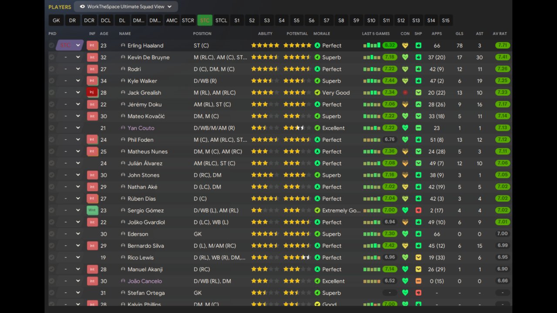This screenshot has height=313, width=557.
Task: Click the 7.41 average rating for De Bruyne
Action: pos(503,57)
